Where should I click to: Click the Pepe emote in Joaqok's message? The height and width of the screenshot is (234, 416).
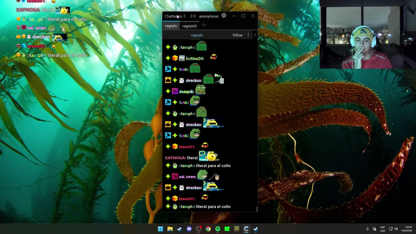pos(201,90)
